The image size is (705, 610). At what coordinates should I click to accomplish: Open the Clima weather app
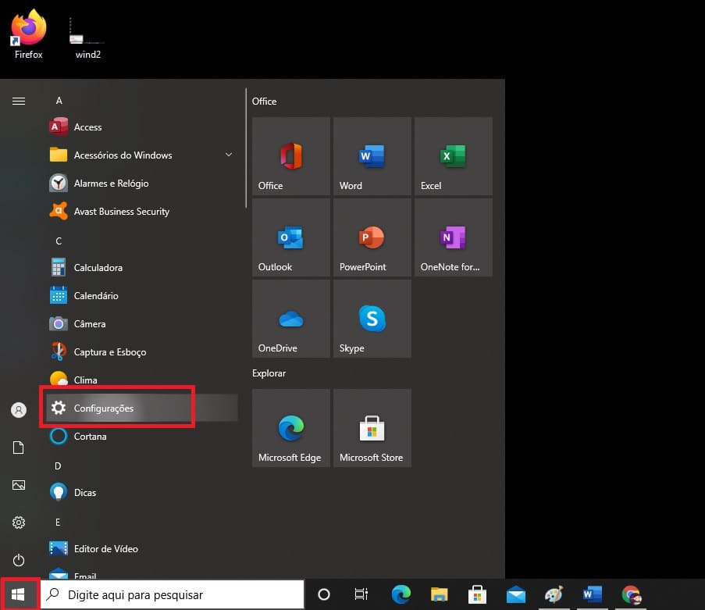coord(141,380)
